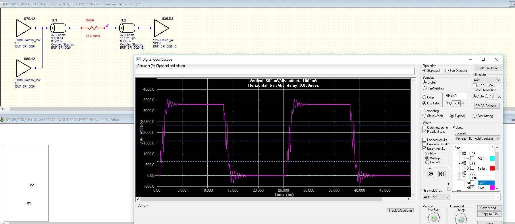515x224 pixels.
Task: Click the 33.0 ohms resistor value
Action: coord(92,36)
